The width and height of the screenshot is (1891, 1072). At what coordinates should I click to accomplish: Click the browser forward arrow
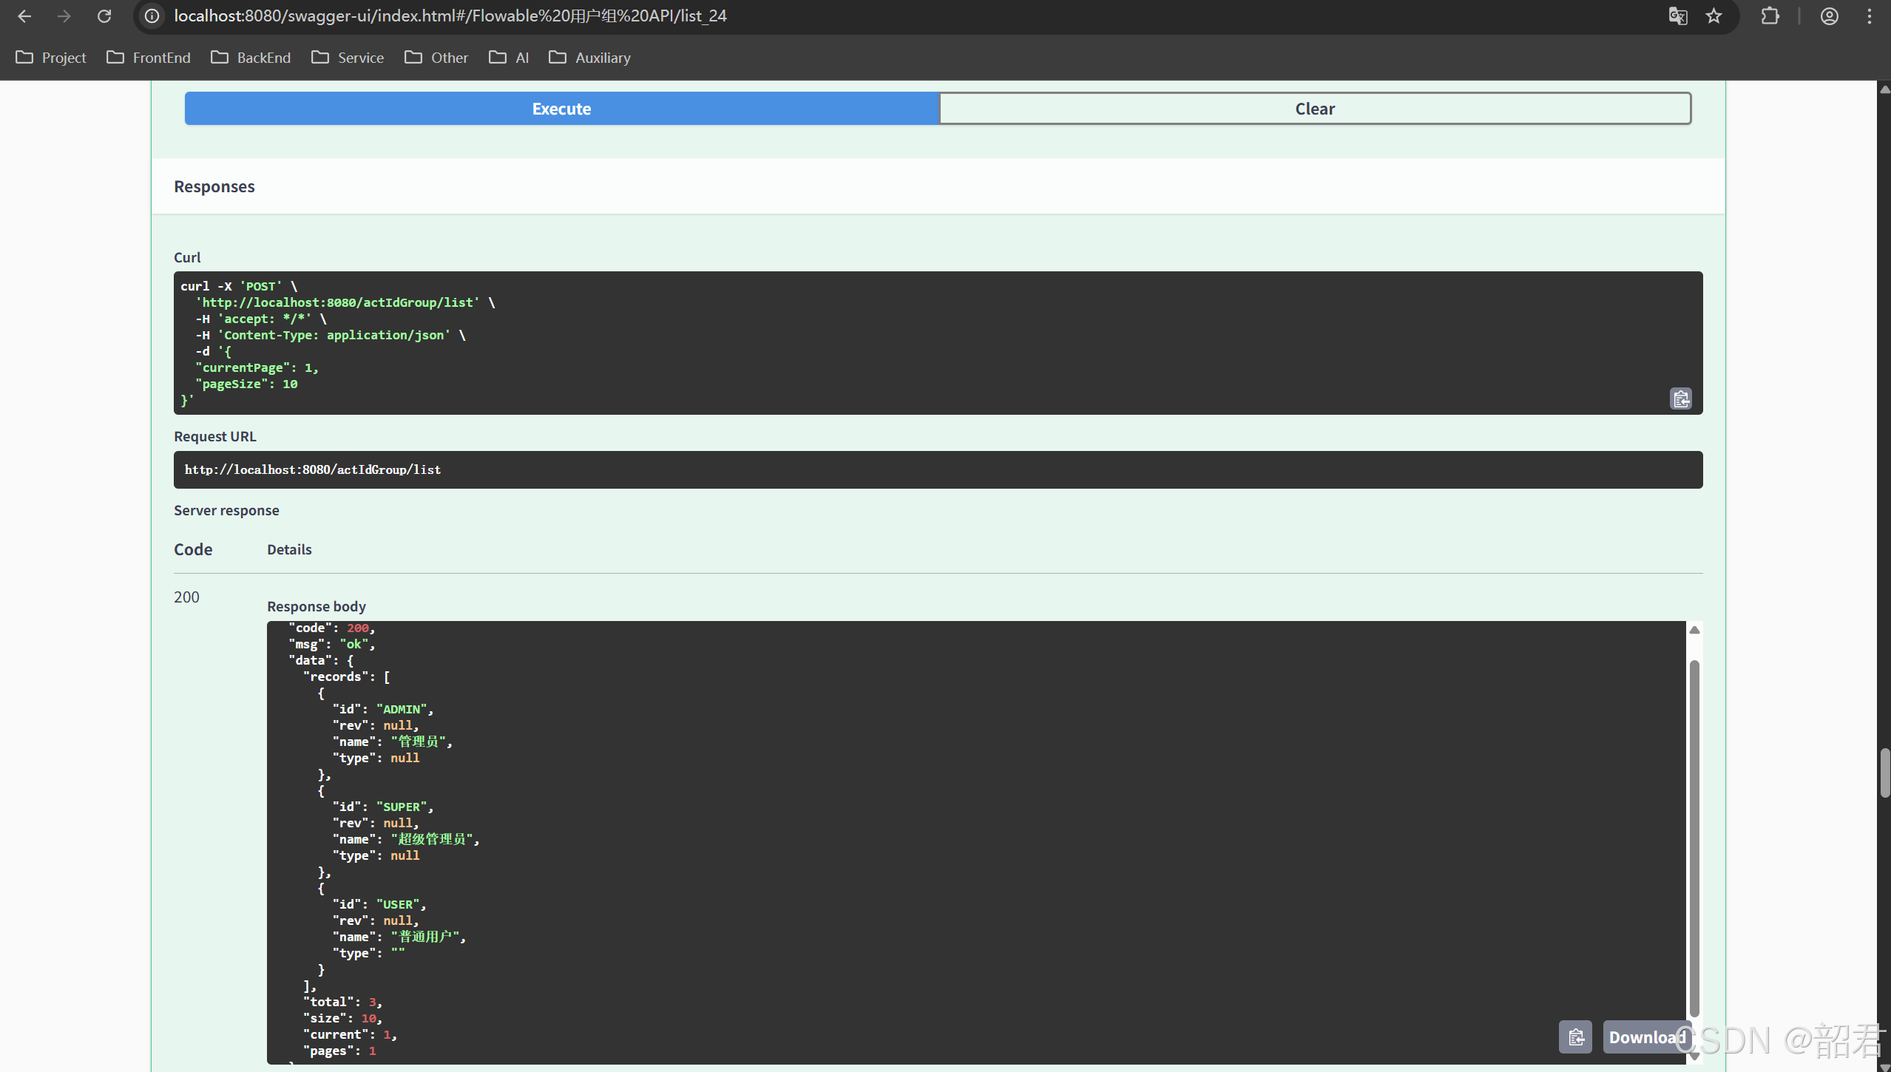point(64,16)
